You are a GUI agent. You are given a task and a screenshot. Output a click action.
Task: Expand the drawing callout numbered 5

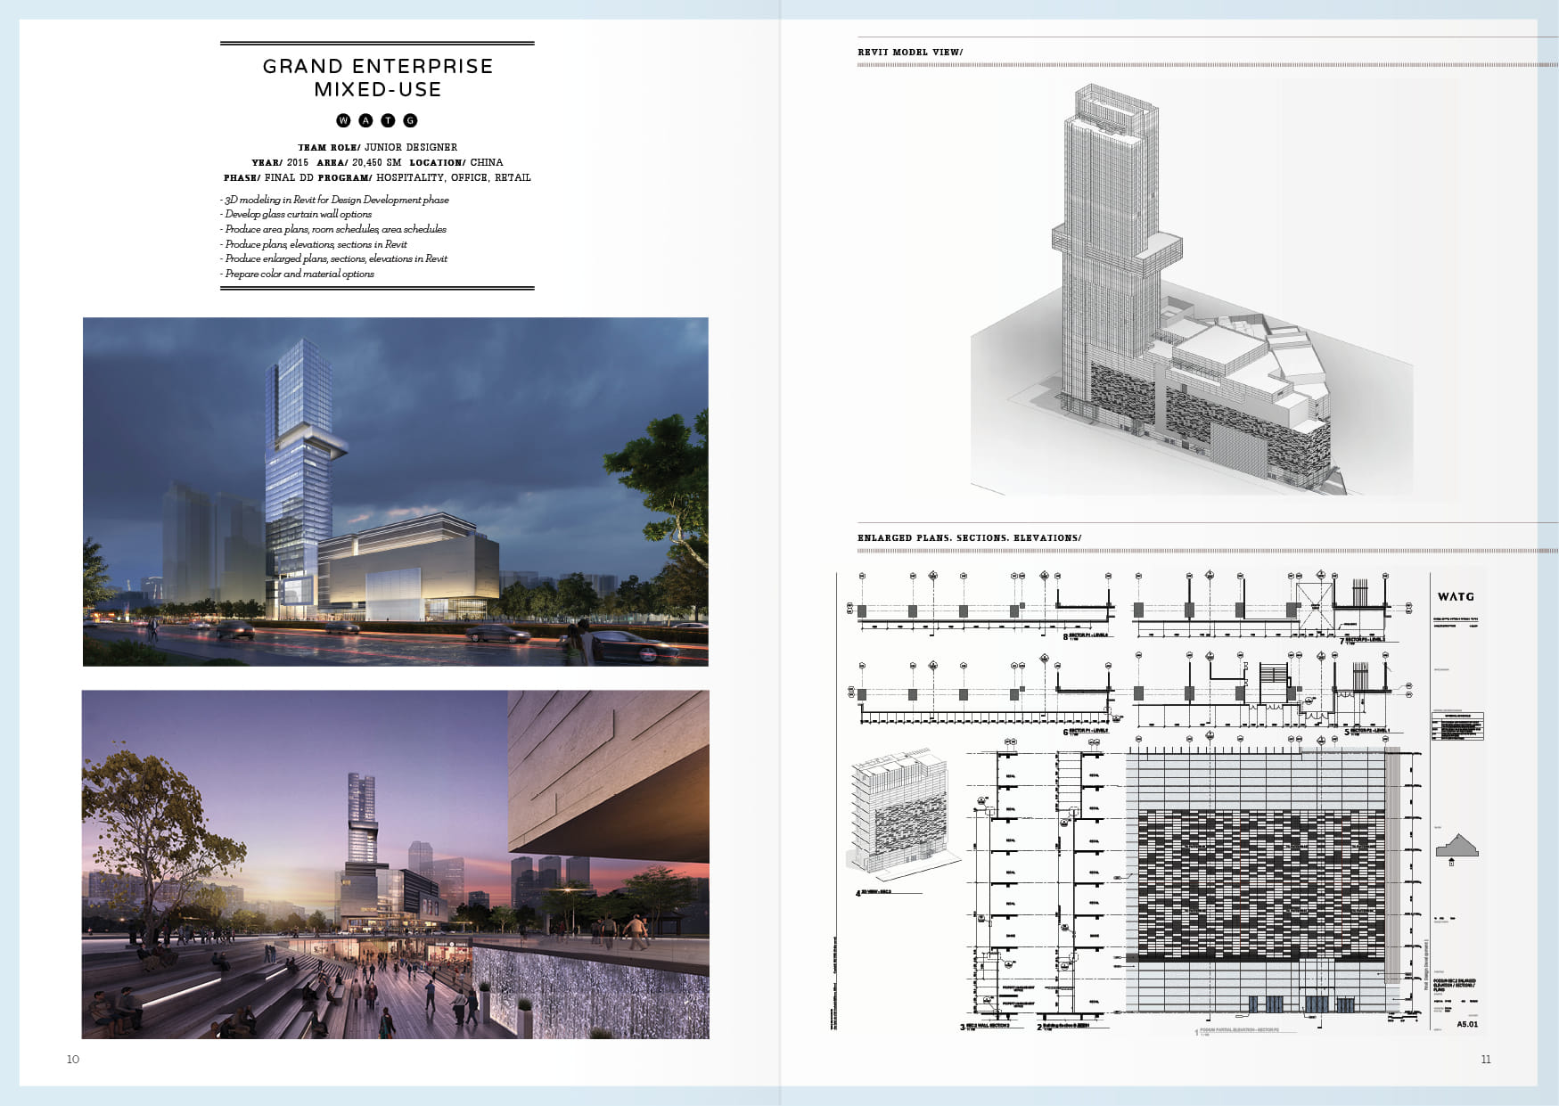point(1346,731)
